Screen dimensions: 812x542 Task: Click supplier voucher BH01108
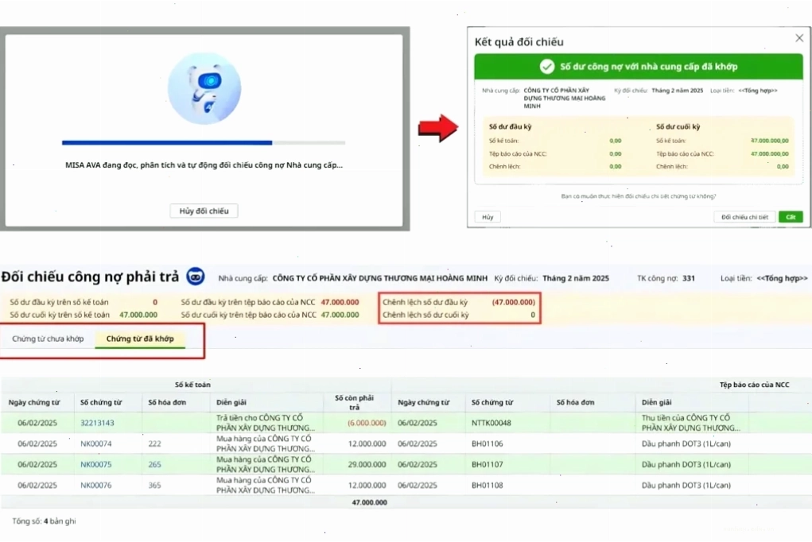488,485
